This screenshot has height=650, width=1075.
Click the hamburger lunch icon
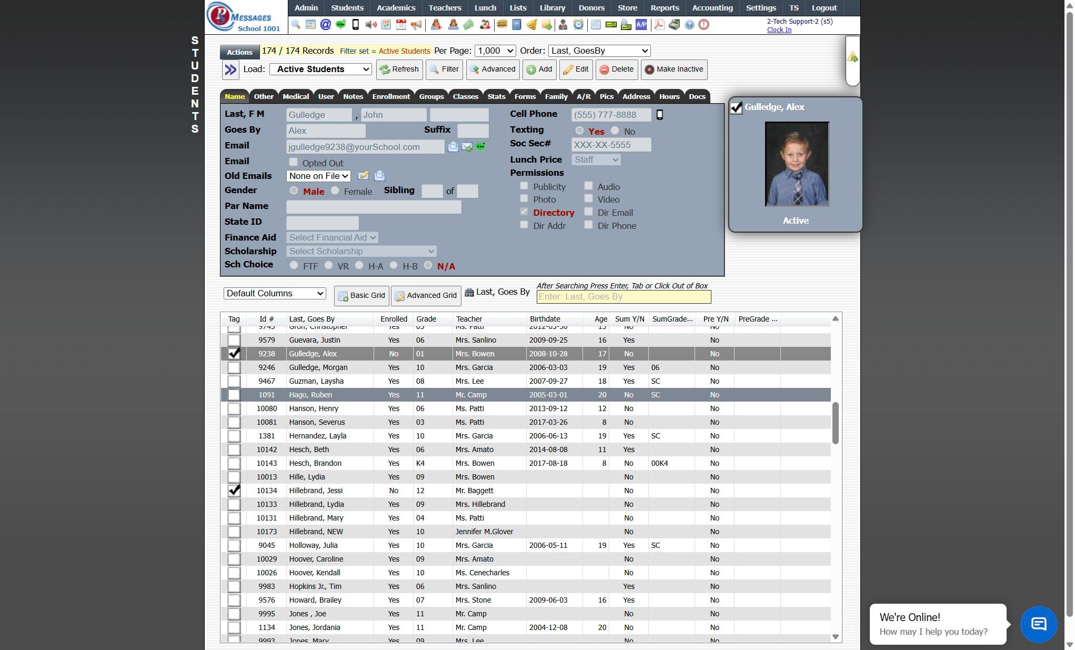[501, 25]
